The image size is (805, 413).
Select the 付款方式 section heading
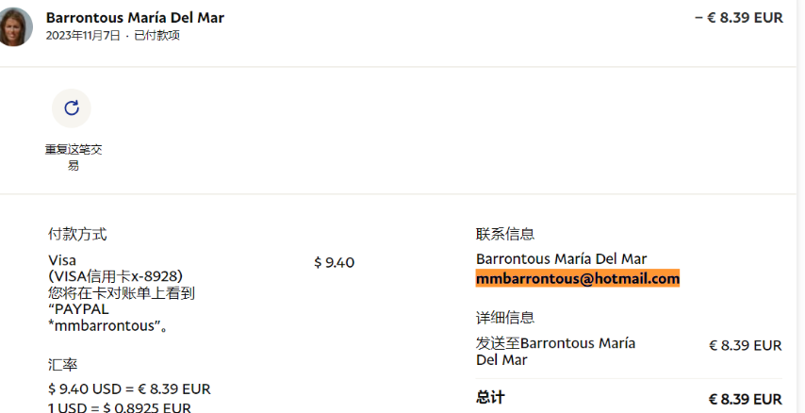point(77,234)
